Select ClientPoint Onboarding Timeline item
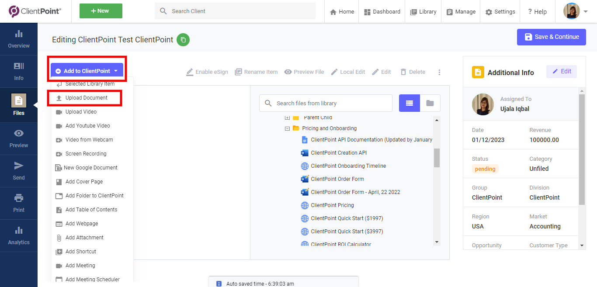 tap(344, 166)
